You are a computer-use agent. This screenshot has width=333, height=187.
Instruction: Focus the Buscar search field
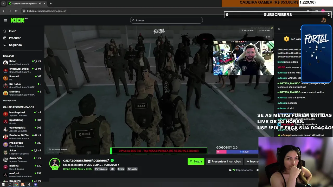click(x=166, y=20)
